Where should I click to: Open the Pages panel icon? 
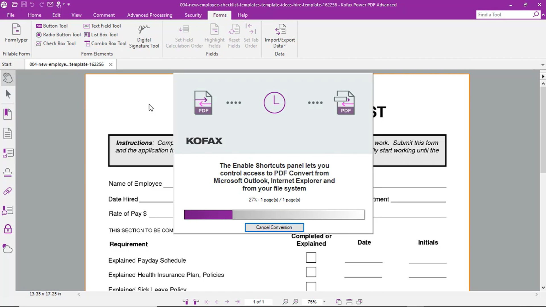(8, 133)
